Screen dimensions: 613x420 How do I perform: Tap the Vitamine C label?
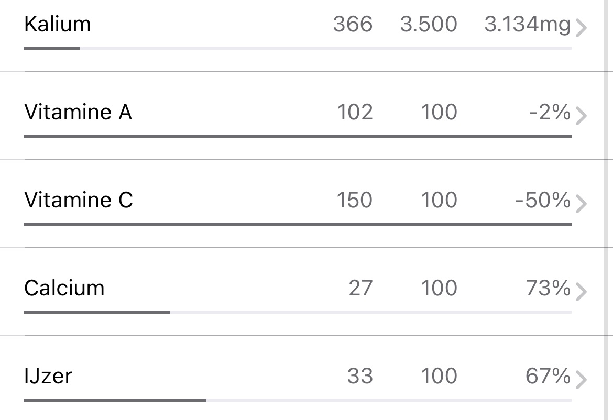(79, 200)
